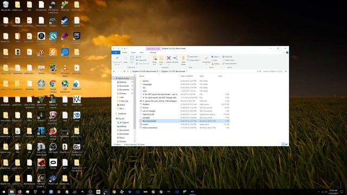Click the Back arrow in Explorer
Viewport: 347px width, 195px height.
(114, 71)
